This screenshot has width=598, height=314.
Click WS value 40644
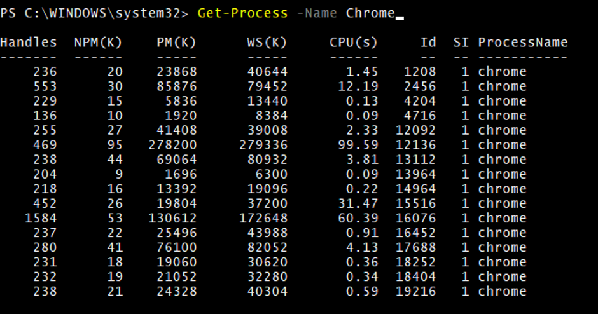click(x=267, y=72)
